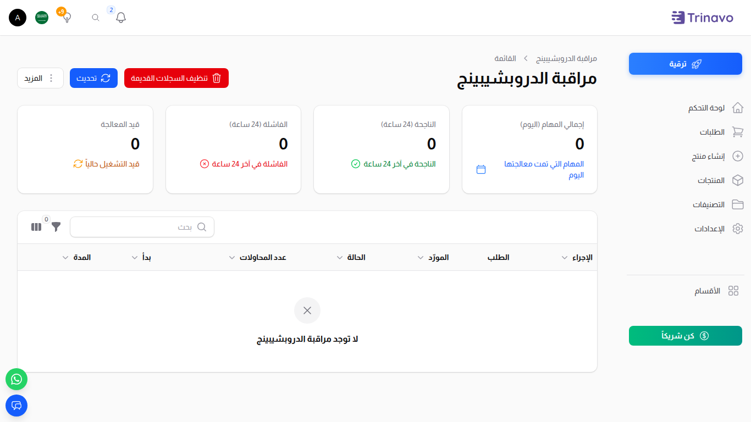Click the ترقية upgrade button
This screenshot has height=422, width=751.
[x=686, y=64]
